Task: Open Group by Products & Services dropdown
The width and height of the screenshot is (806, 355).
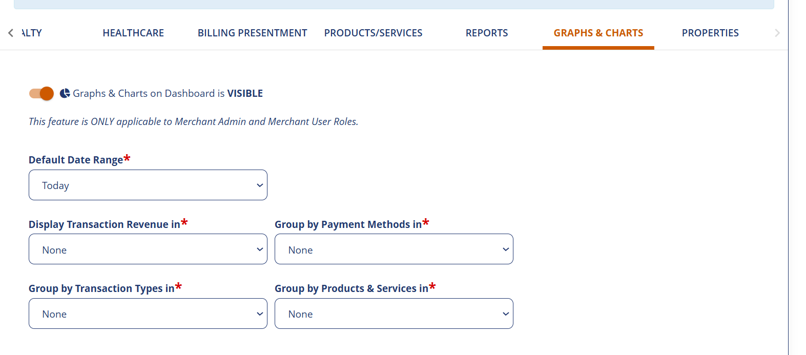Action: coord(394,314)
